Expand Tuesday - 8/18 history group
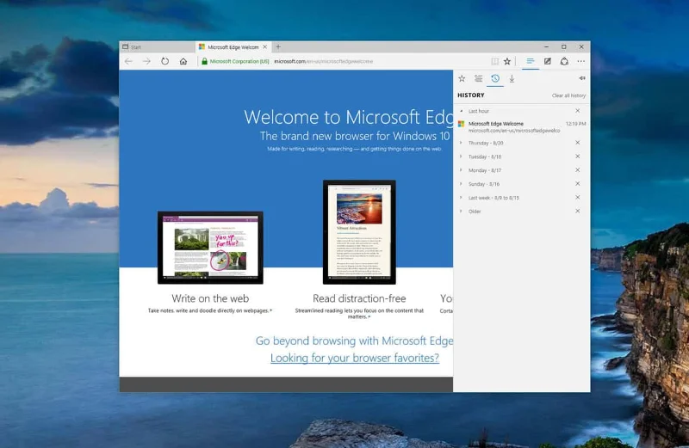Viewport: 689px width, 448px height. pos(461,156)
